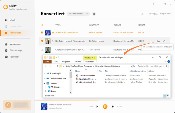This screenshot has height=113, width=175.
Task: Check the Chöre Mark Forster checkbox
Action: point(42,50)
